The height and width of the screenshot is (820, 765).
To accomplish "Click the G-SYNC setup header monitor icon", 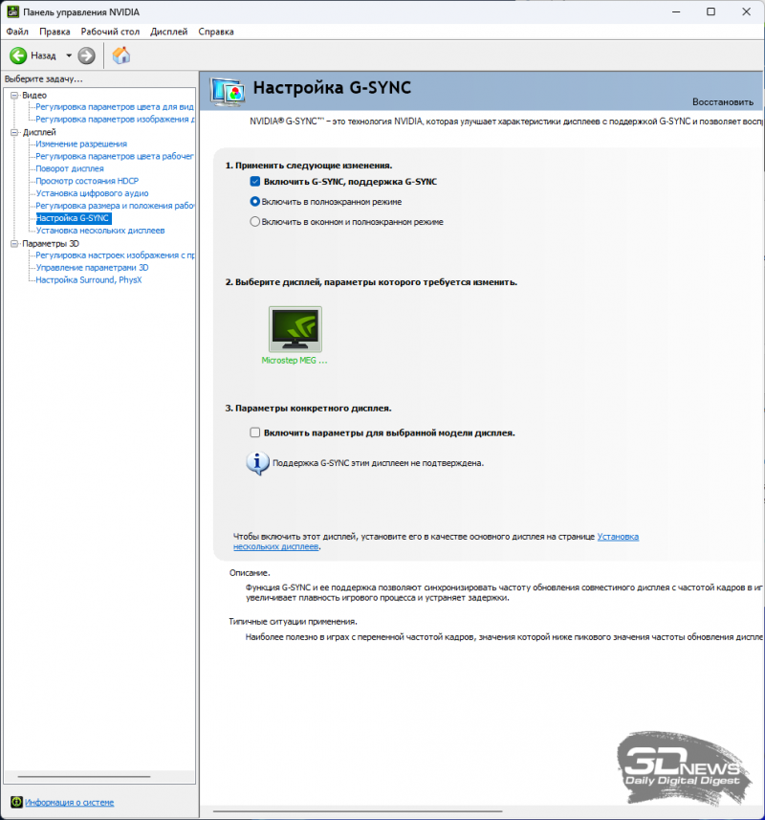I will 228,92.
